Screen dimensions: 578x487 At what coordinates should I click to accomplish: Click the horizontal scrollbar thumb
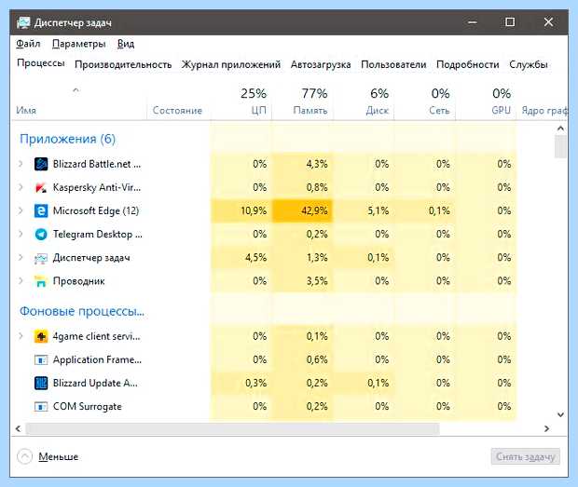point(233,429)
